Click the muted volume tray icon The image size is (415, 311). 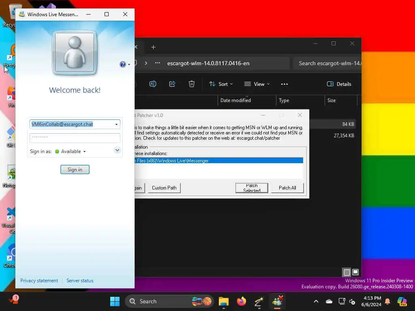(352, 301)
